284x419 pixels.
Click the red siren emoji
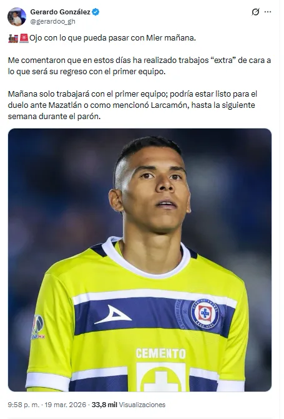[x=24, y=38]
